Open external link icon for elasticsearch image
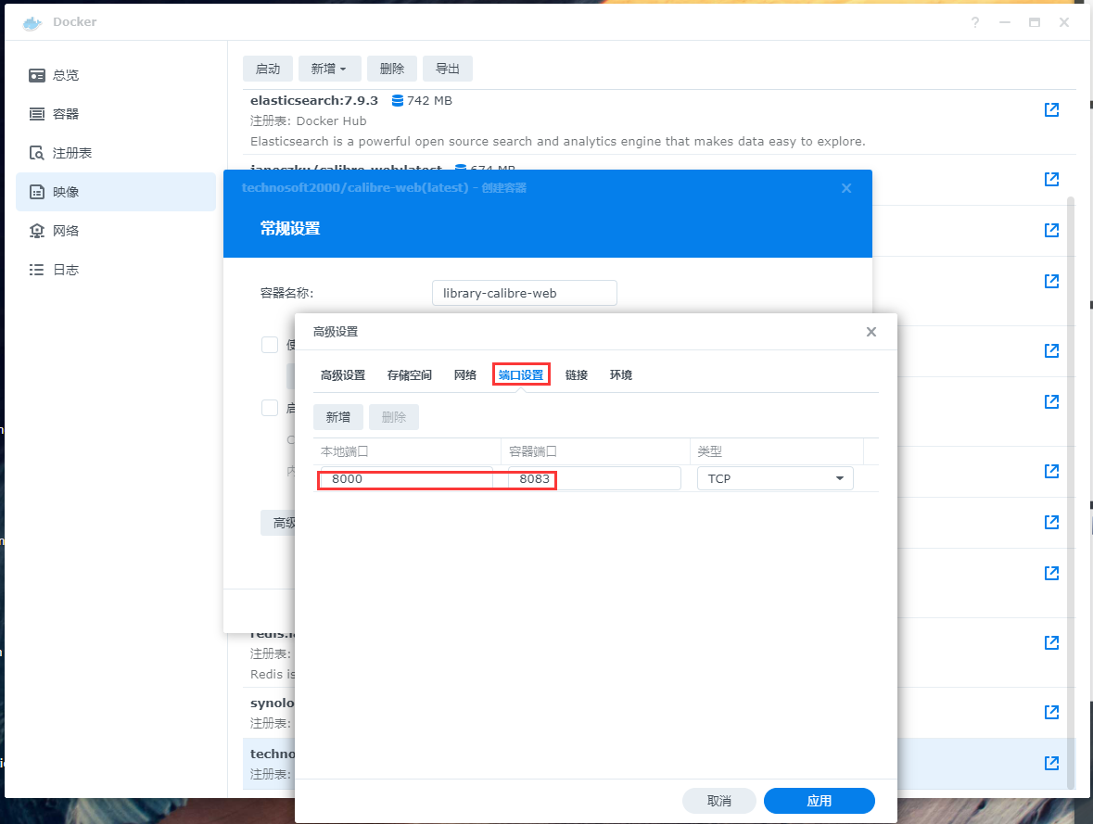This screenshot has width=1093, height=824. pos(1051,109)
